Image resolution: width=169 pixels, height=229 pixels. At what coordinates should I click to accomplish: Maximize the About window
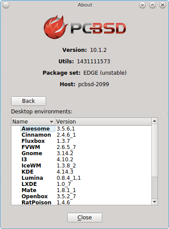pyautogui.click(x=152, y=5)
